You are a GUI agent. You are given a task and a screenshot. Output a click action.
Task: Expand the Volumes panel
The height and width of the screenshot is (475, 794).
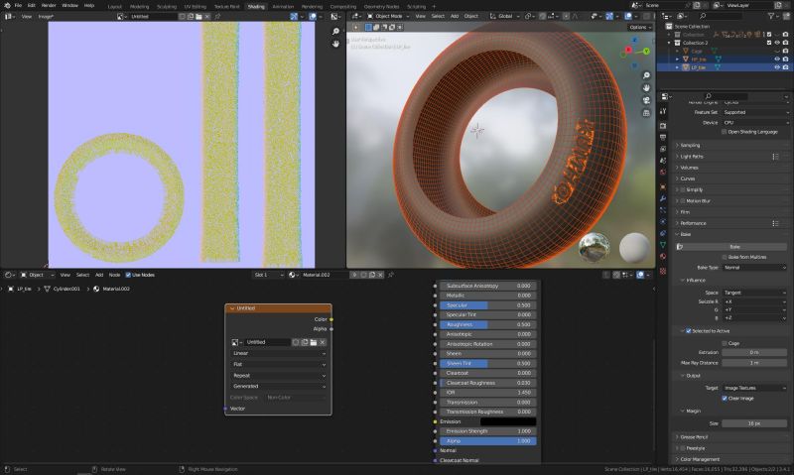[x=689, y=168]
